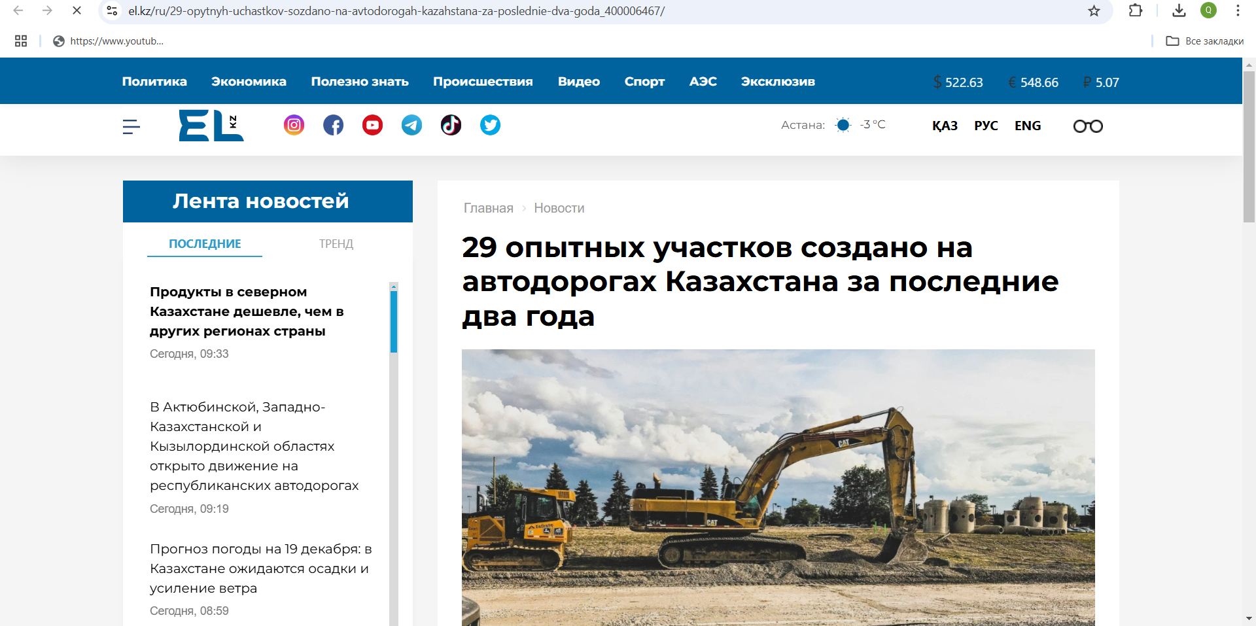Open the TikTok social icon

451,125
